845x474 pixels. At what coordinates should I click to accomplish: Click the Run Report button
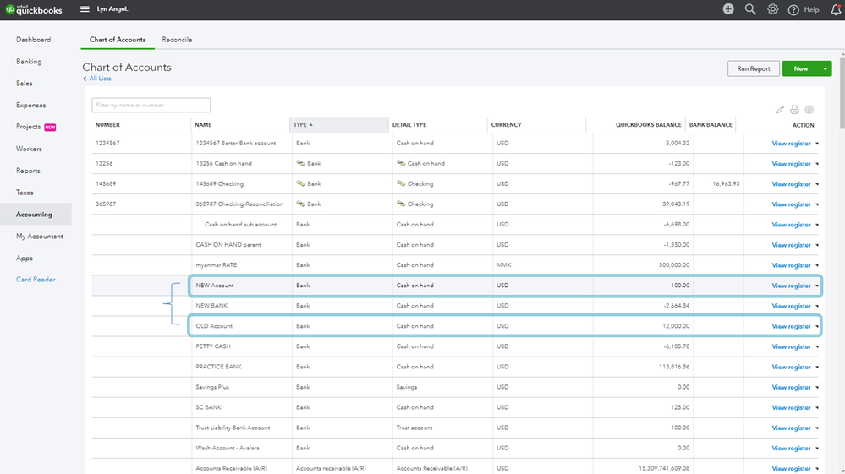click(x=754, y=68)
